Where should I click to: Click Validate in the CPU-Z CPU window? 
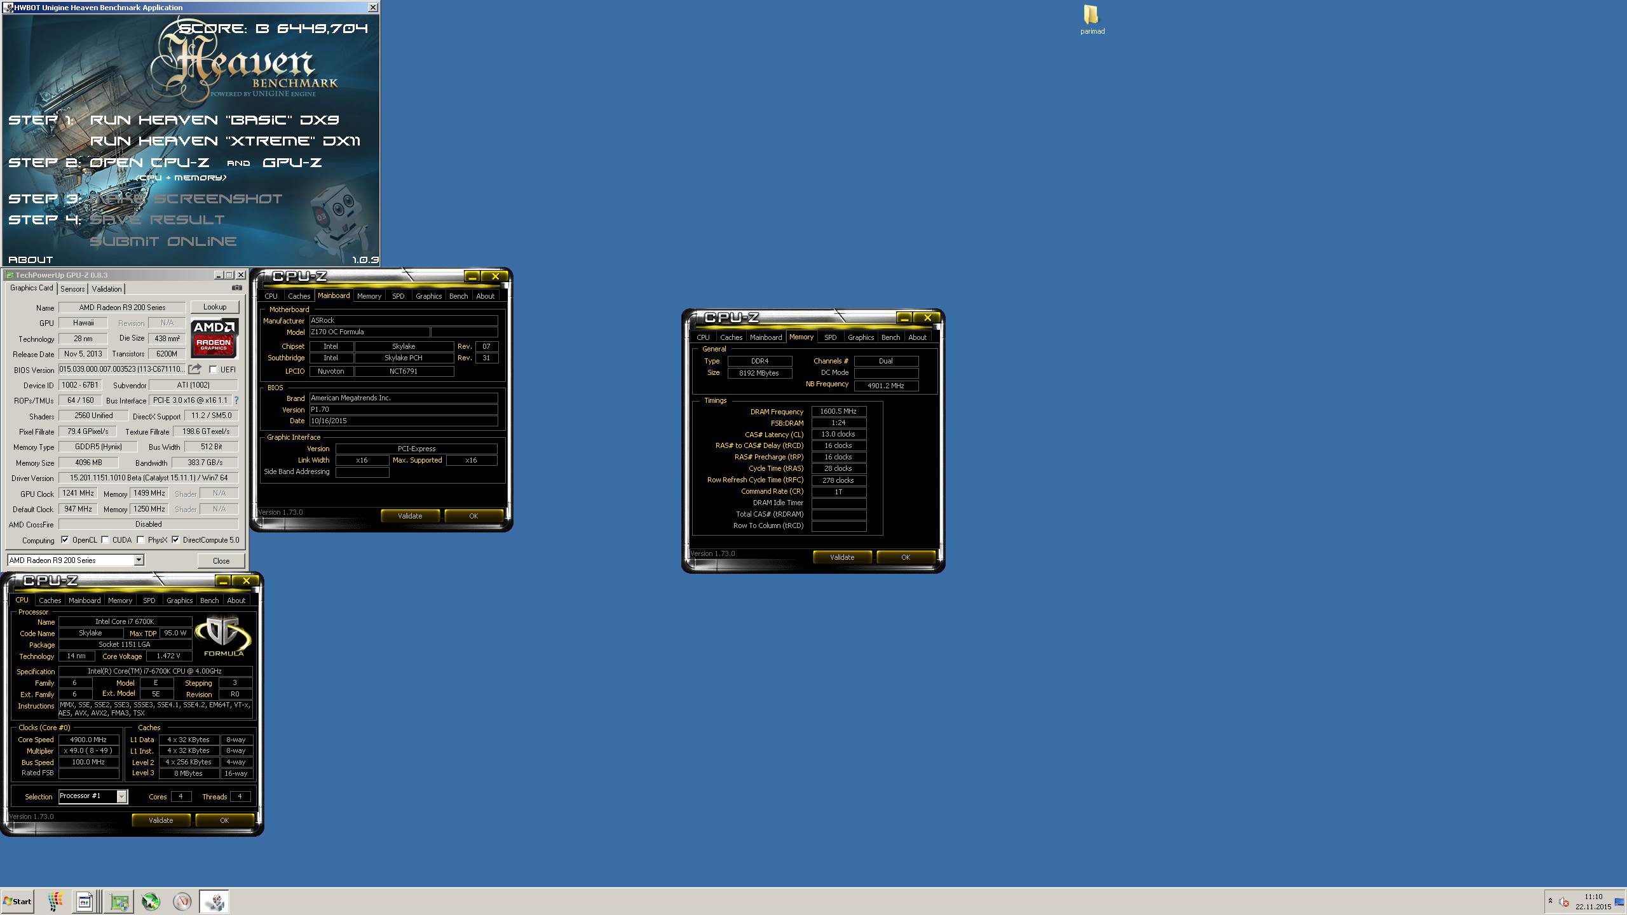coord(161,820)
